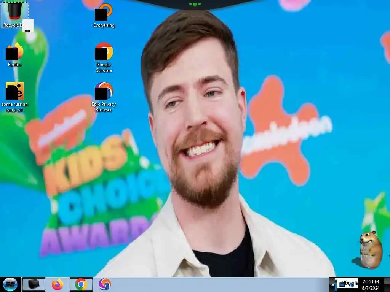Click the 8/7/2024 date in the tray

click(x=371, y=288)
